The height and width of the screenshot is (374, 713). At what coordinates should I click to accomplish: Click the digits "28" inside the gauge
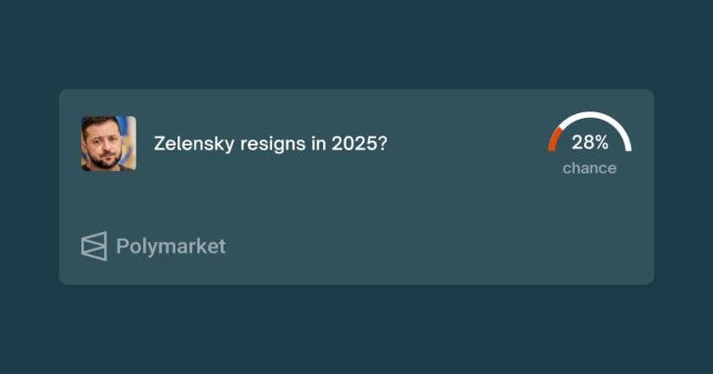pos(581,143)
